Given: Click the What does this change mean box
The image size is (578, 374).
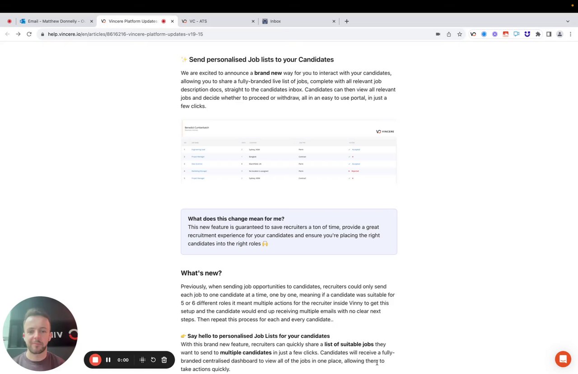Looking at the screenshot, I should (x=289, y=231).
